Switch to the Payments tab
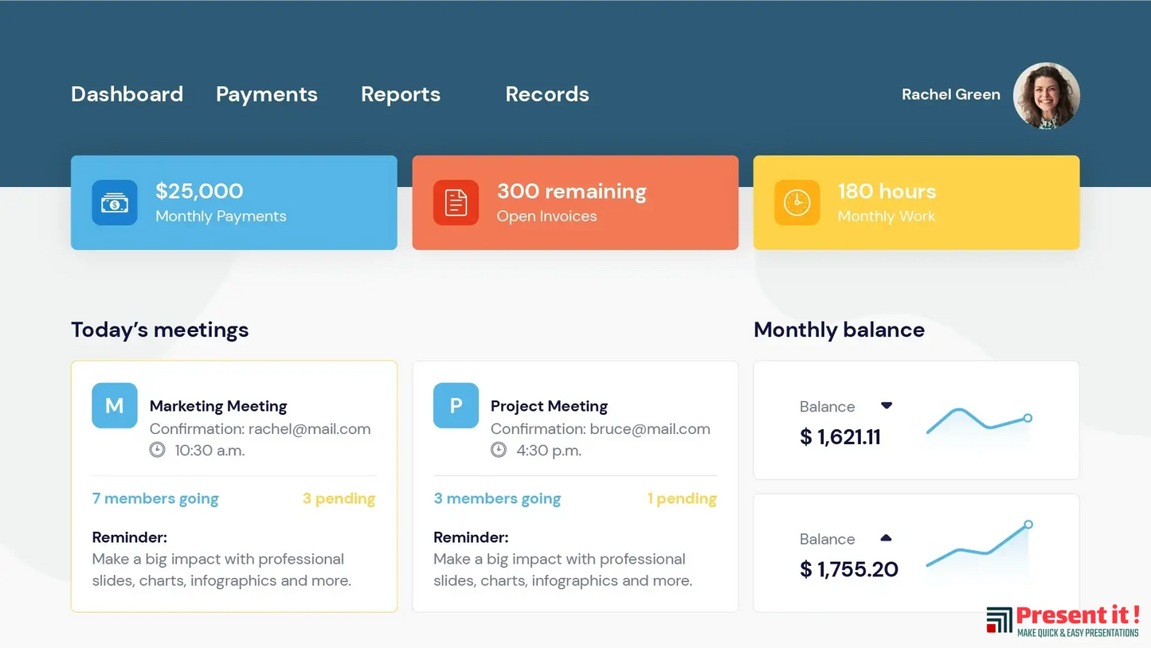 tap(267, 94)
